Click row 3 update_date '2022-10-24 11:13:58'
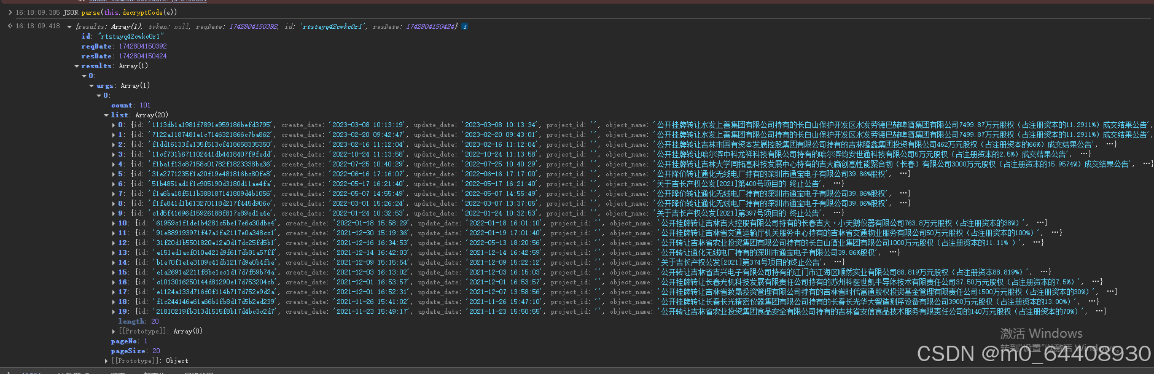 501,155
